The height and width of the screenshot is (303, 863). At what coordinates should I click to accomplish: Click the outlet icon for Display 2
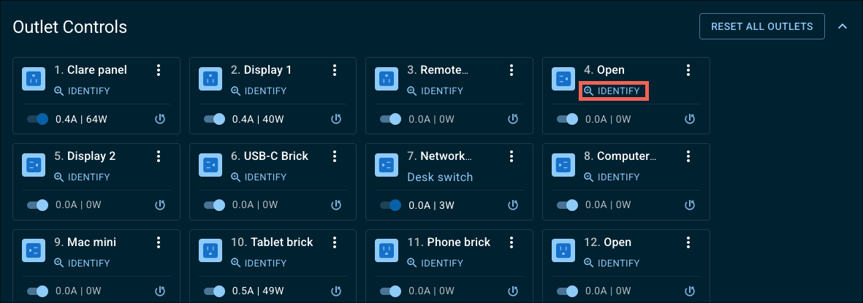pyautogui.click(x=34, y=165)
